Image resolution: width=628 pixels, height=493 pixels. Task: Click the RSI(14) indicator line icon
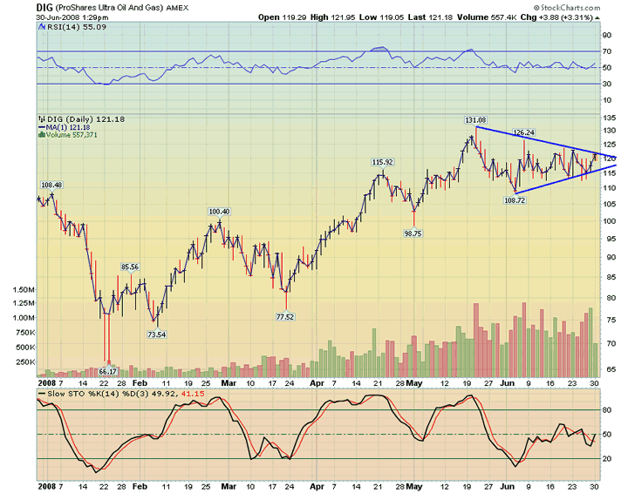pos(41,29)
